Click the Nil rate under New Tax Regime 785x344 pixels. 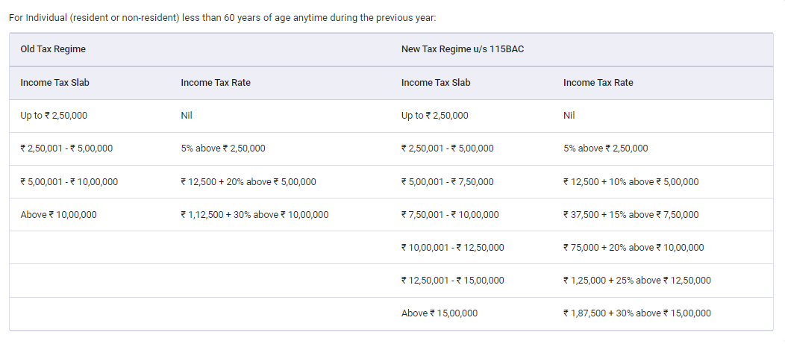(569, 116)
